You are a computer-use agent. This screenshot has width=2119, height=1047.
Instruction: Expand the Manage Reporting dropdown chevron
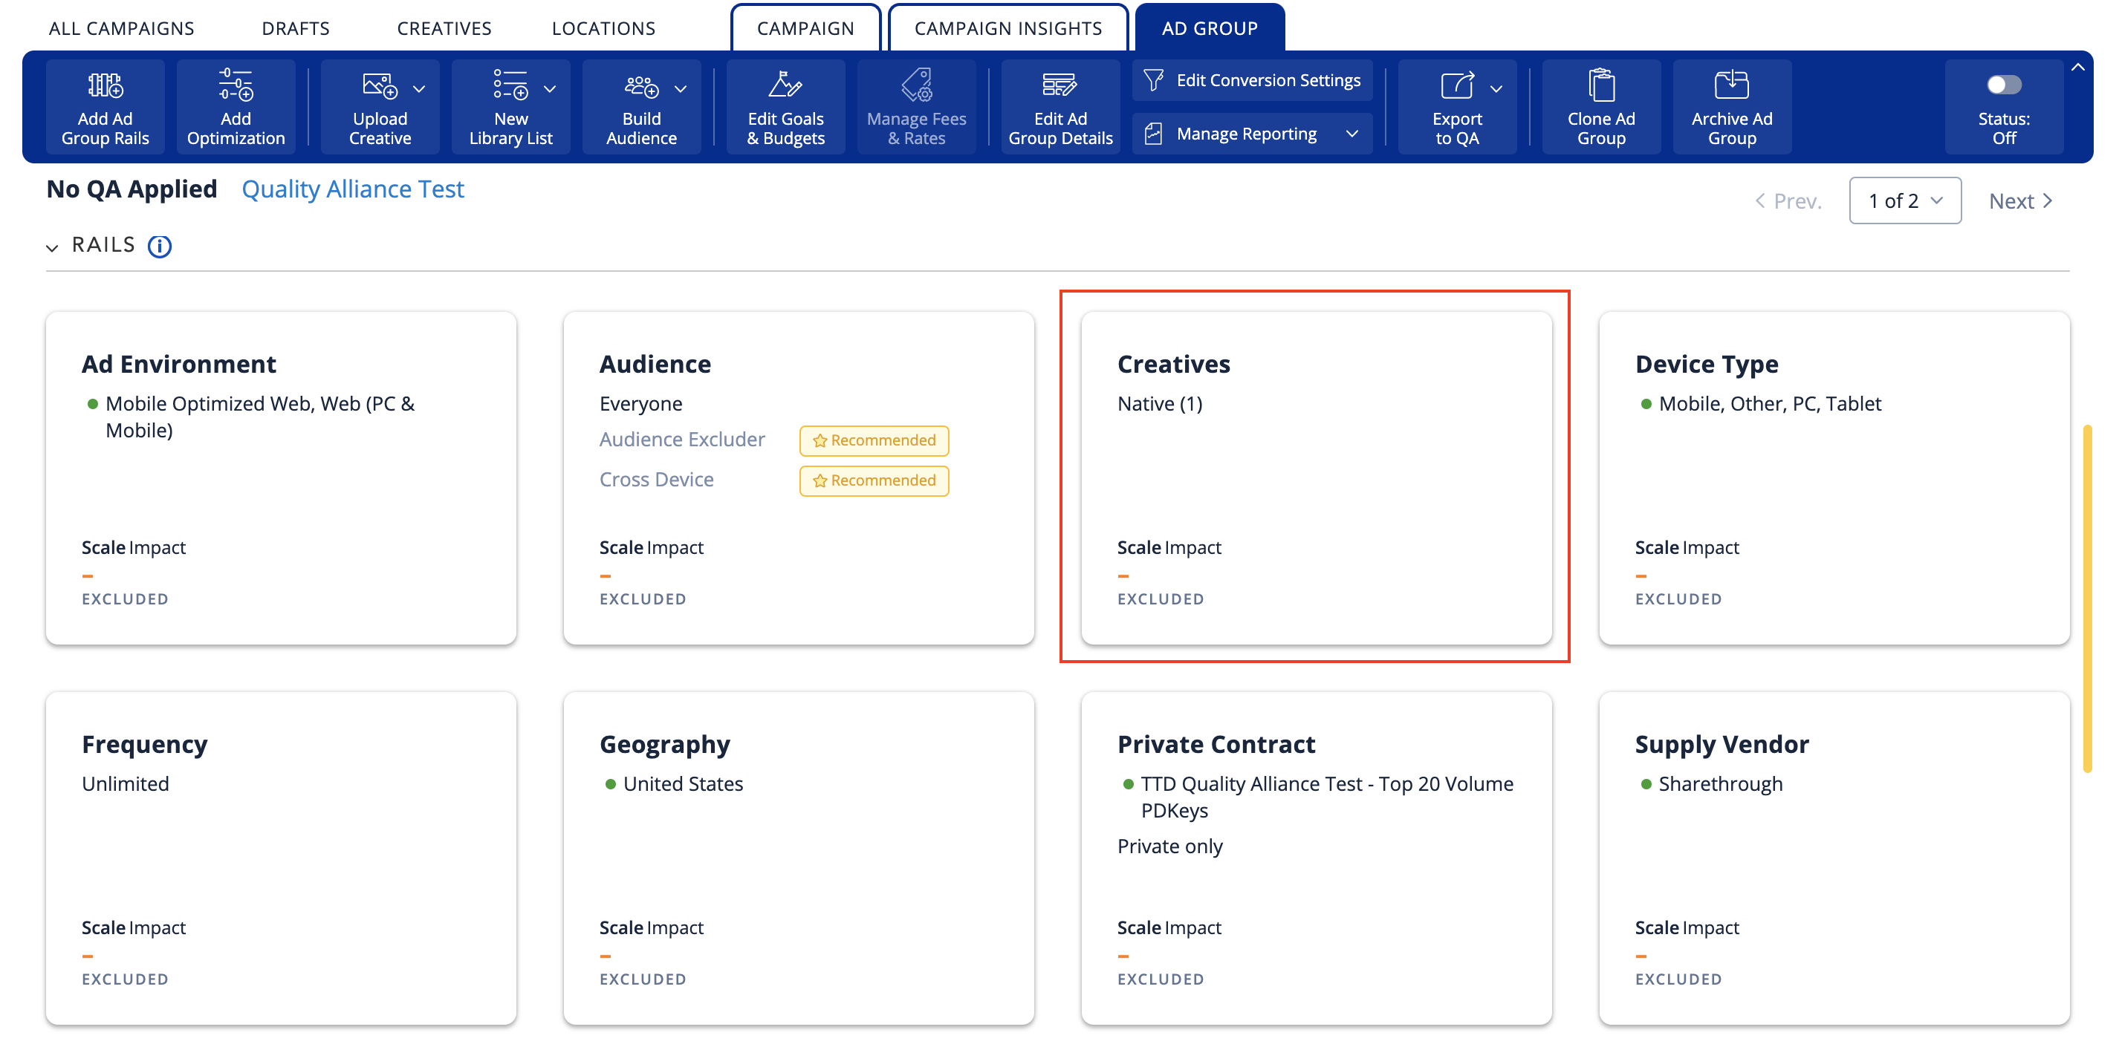point(1351,133)
